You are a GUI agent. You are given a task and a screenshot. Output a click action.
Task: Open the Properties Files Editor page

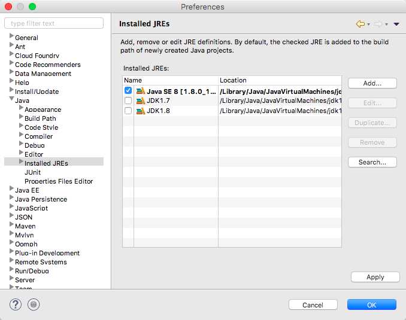[x=59, y=181]
